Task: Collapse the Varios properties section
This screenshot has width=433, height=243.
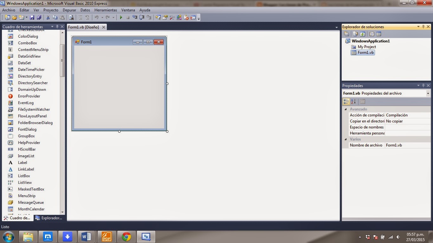Action: 346,139
